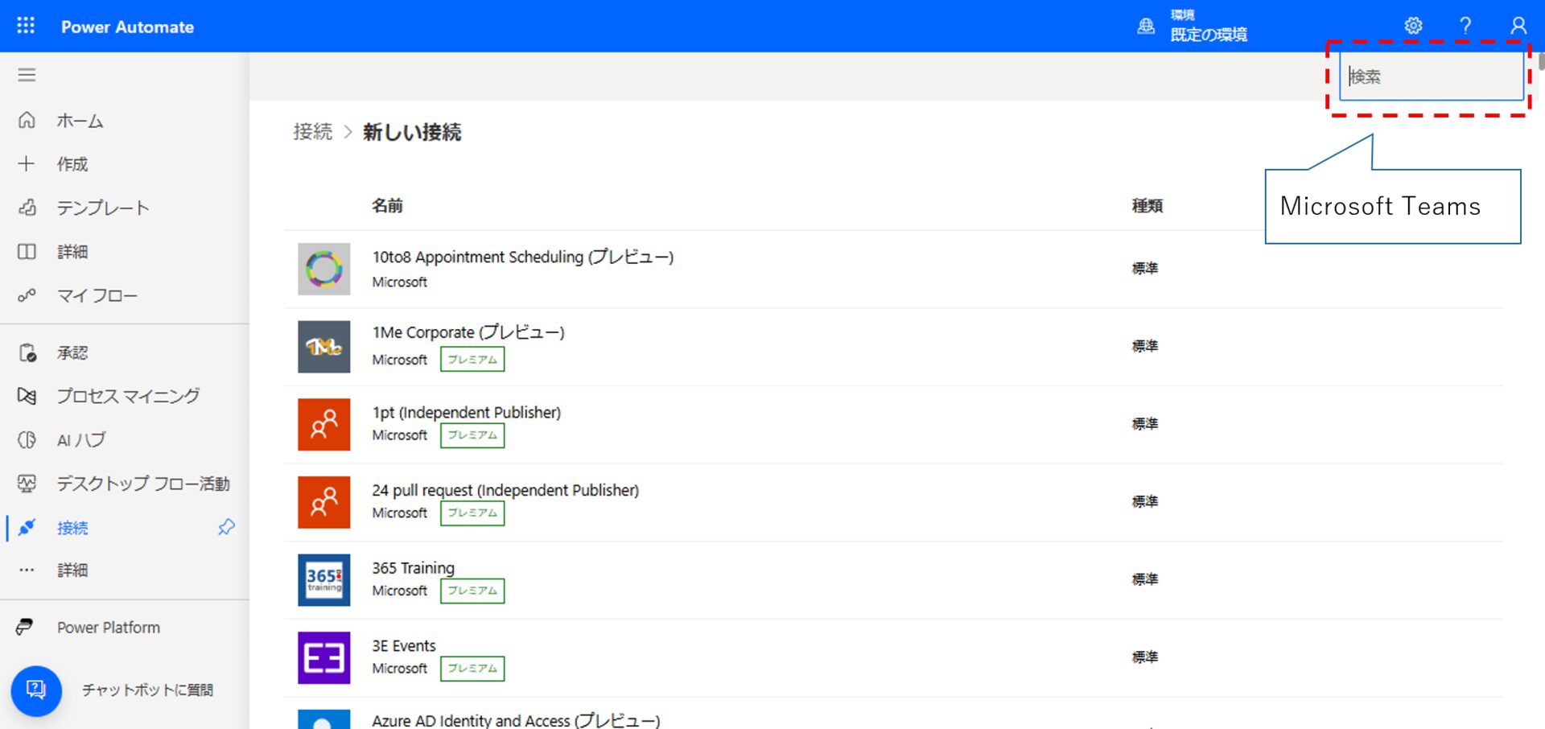Click the plus icon beside 作成
Viewport: 1545px width, 729px height.
click(x=27, y=164)
